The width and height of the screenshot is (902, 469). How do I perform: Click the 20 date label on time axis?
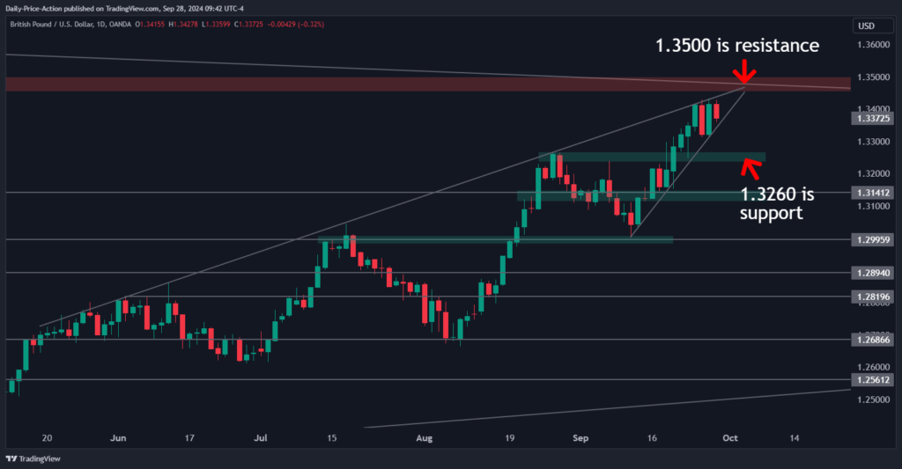(48, 438)
